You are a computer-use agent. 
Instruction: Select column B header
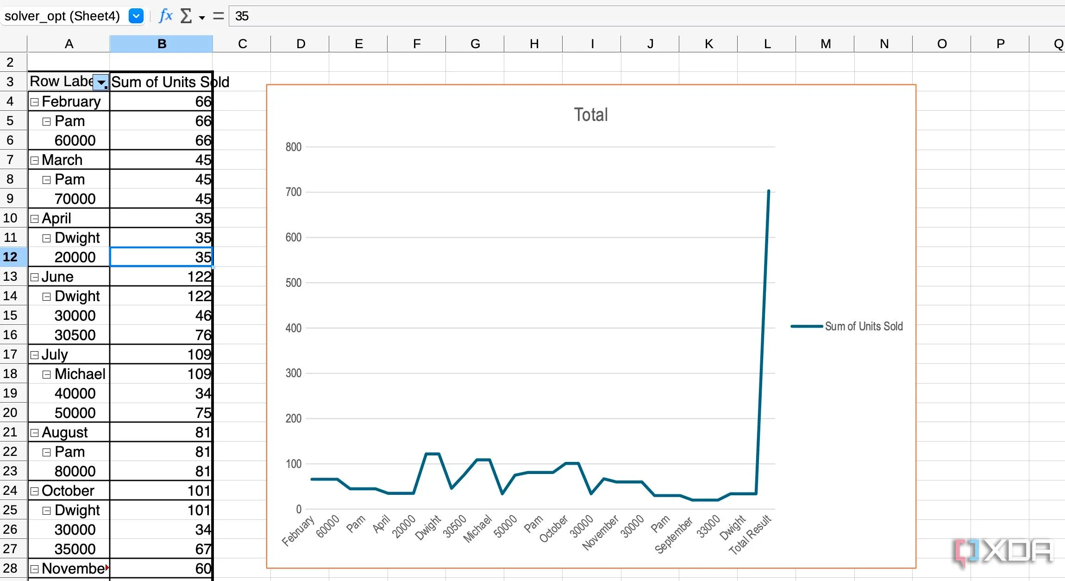pos(161,44)
